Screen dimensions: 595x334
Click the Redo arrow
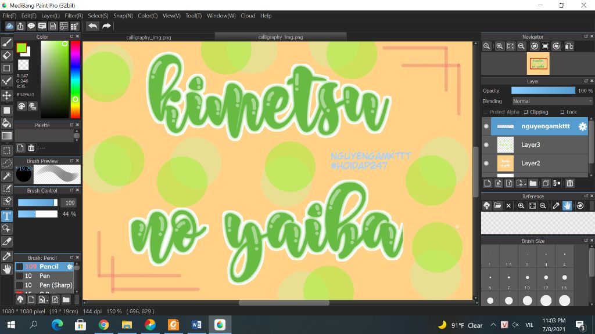coord(107,26)
